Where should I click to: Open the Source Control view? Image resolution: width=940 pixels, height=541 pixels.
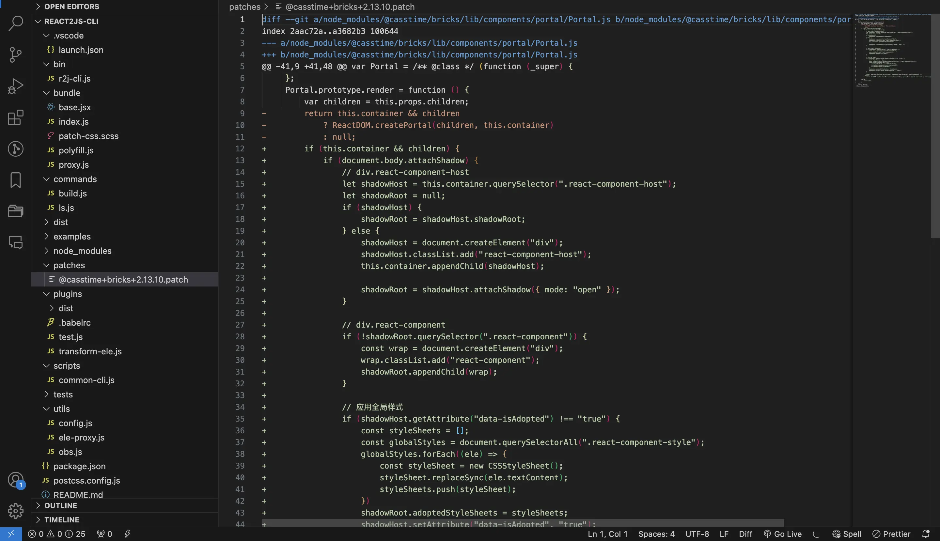click(x=15, y=55)
